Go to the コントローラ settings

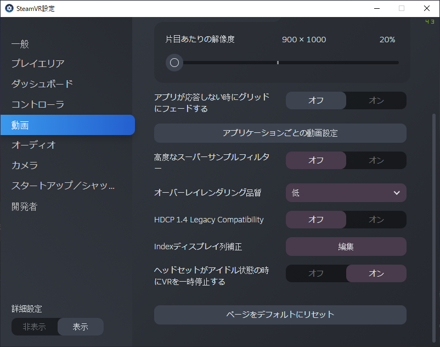click(38, 104)
